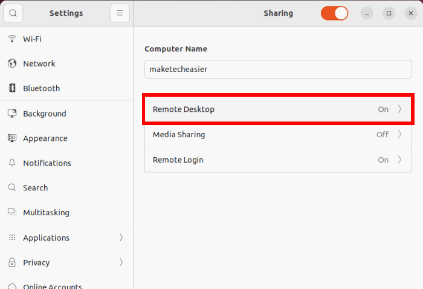
Task: Click the Background monitor icon
Action: pyautogui.click(x=12, y=114)
